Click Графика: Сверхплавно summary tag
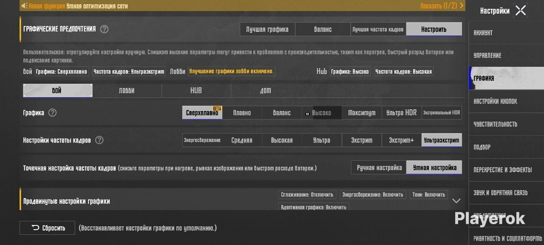Viewport: 544px width, 245px height. pos(62,71)
